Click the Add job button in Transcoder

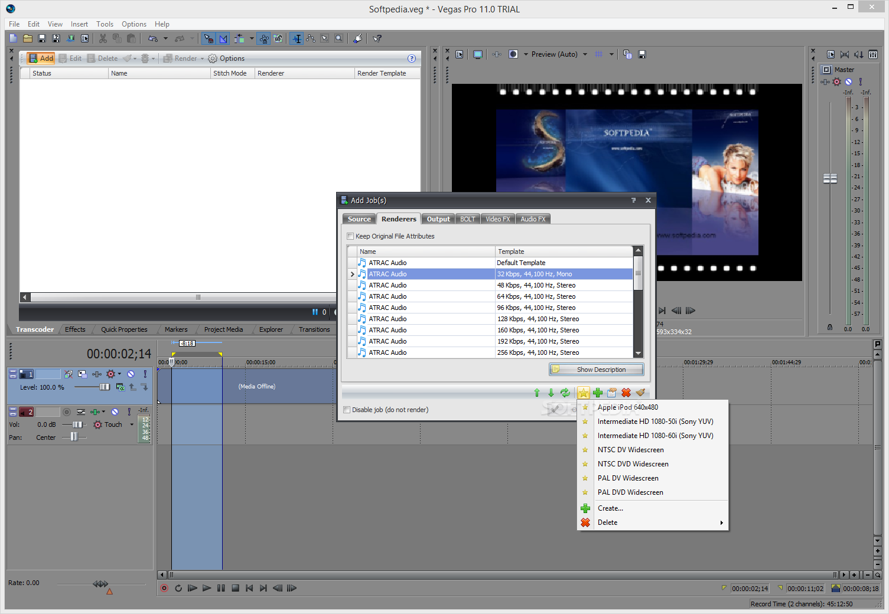pyautogui.click(x=41, y=58)
